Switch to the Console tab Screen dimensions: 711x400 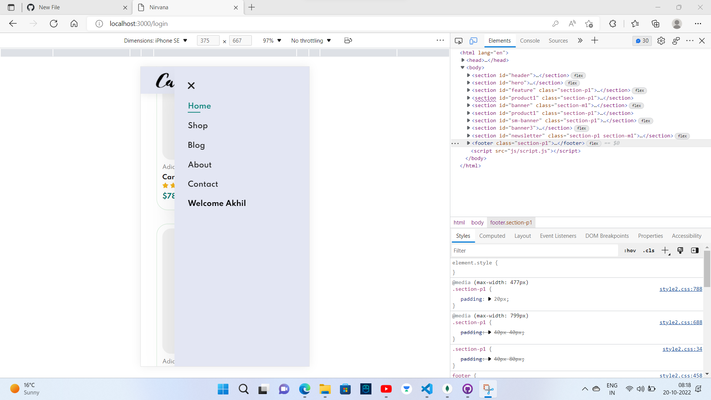(x=530, y=41)
